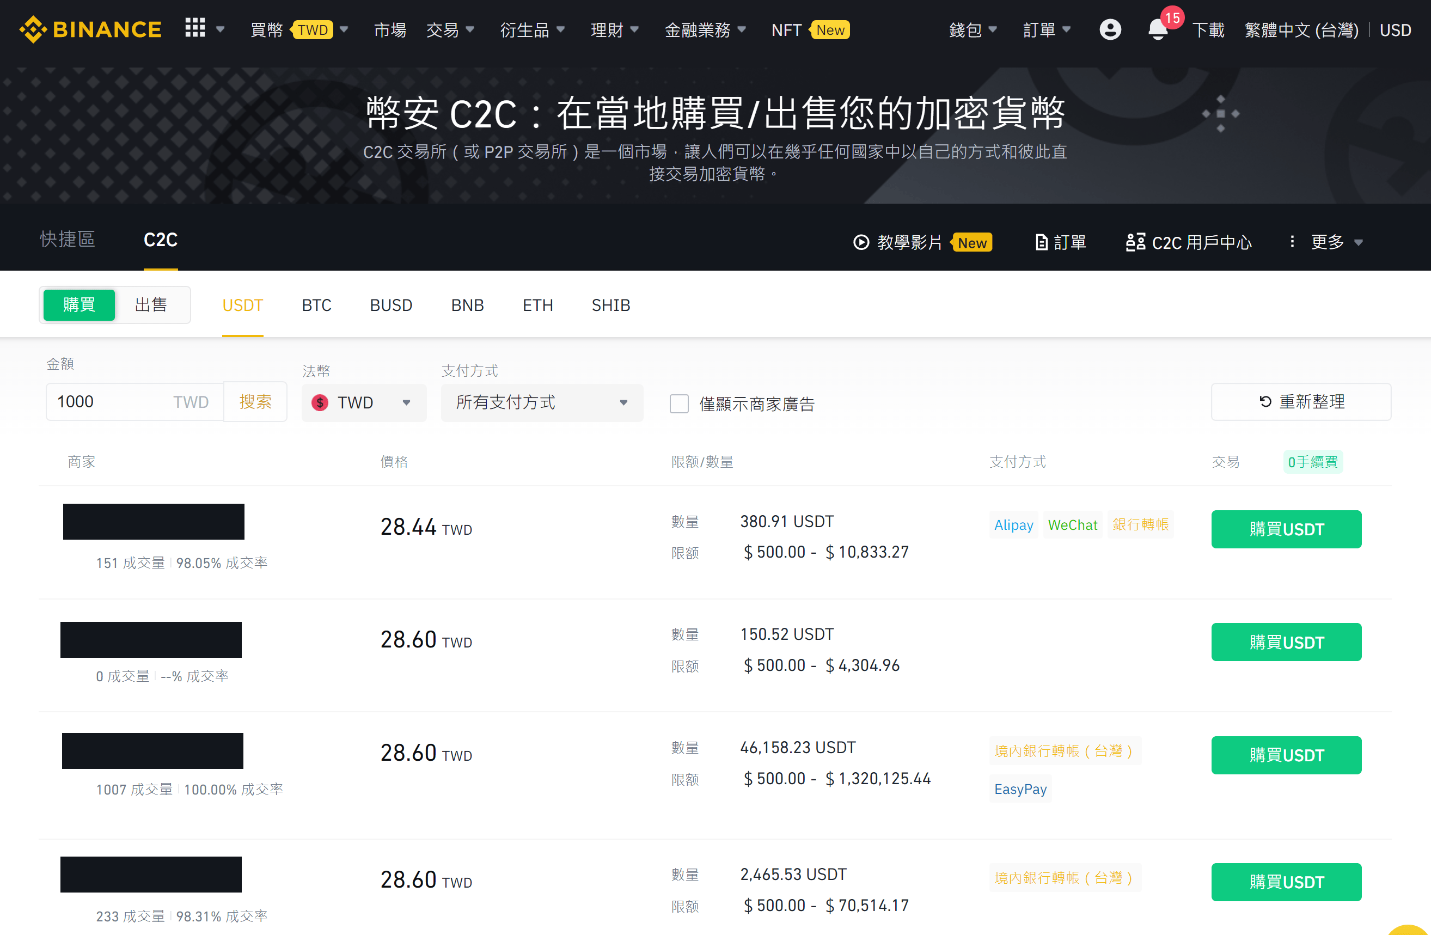1431x935 pixels.
Task: Expand the 衍生品 derivatives menu
Action: [532, 29]
